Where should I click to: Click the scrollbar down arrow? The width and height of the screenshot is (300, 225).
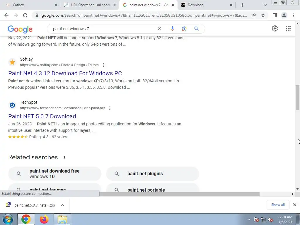click(x=297, y=189)
